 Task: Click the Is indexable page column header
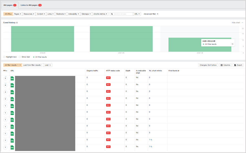[x=141, y=72]
